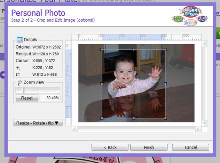Click the Finish button

point(149,147)
